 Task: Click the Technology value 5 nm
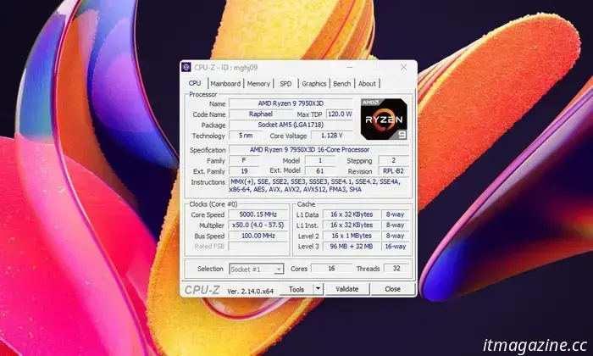[x=246, y=135]
